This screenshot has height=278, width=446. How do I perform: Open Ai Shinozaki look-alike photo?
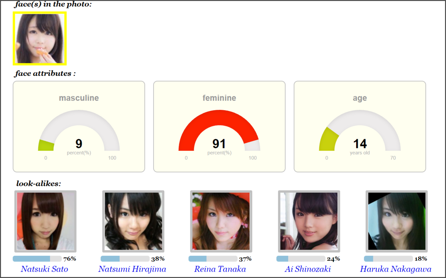[x=309, y=221]
